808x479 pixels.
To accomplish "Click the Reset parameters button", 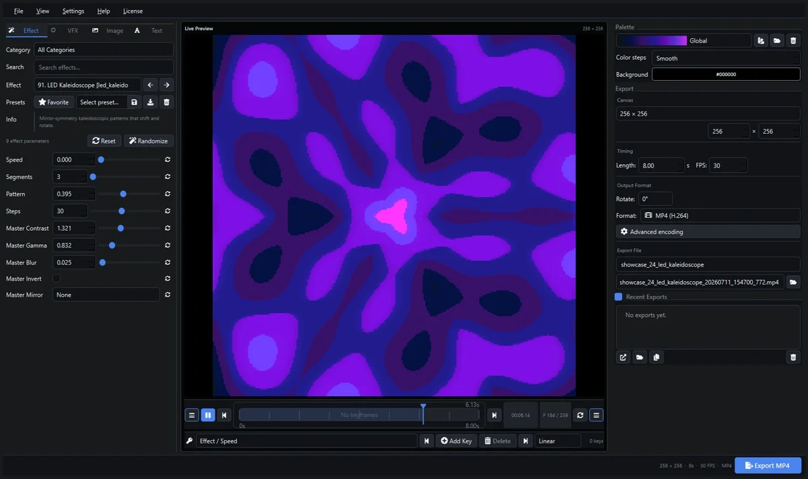I will 104,141.
